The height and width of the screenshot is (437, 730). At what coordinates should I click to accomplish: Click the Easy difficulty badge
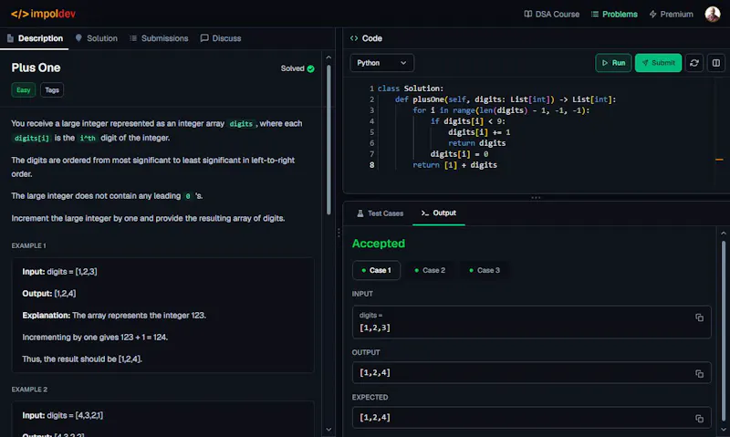24,90
